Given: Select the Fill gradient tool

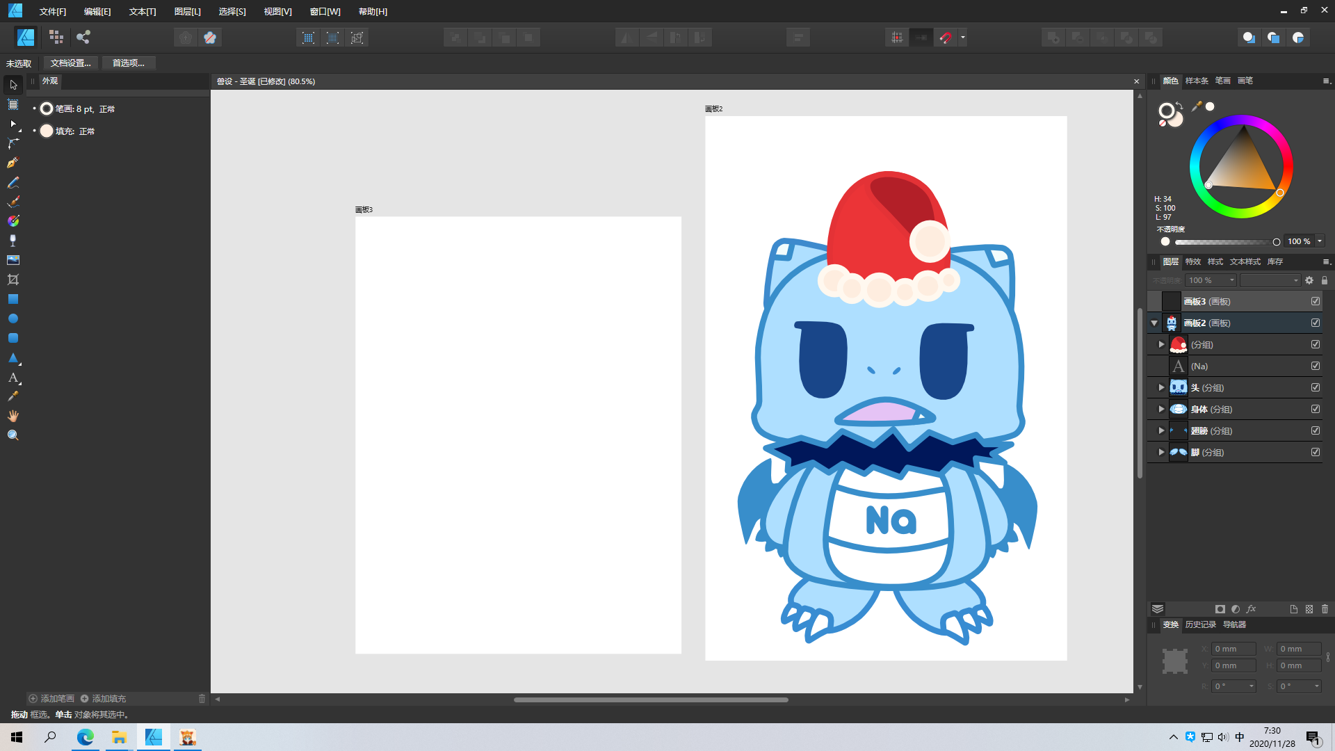Looking at the screenshot, I should coord(13,221).
